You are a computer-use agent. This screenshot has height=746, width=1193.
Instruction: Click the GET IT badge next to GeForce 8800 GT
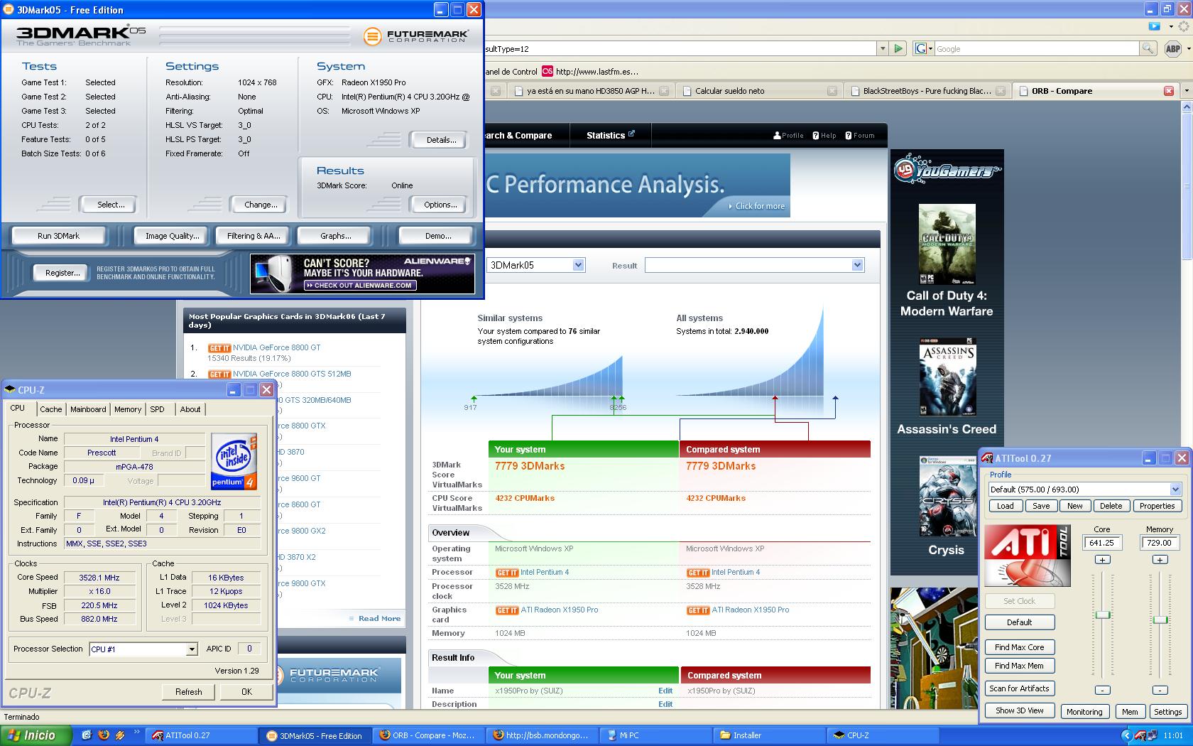[219, 348]
